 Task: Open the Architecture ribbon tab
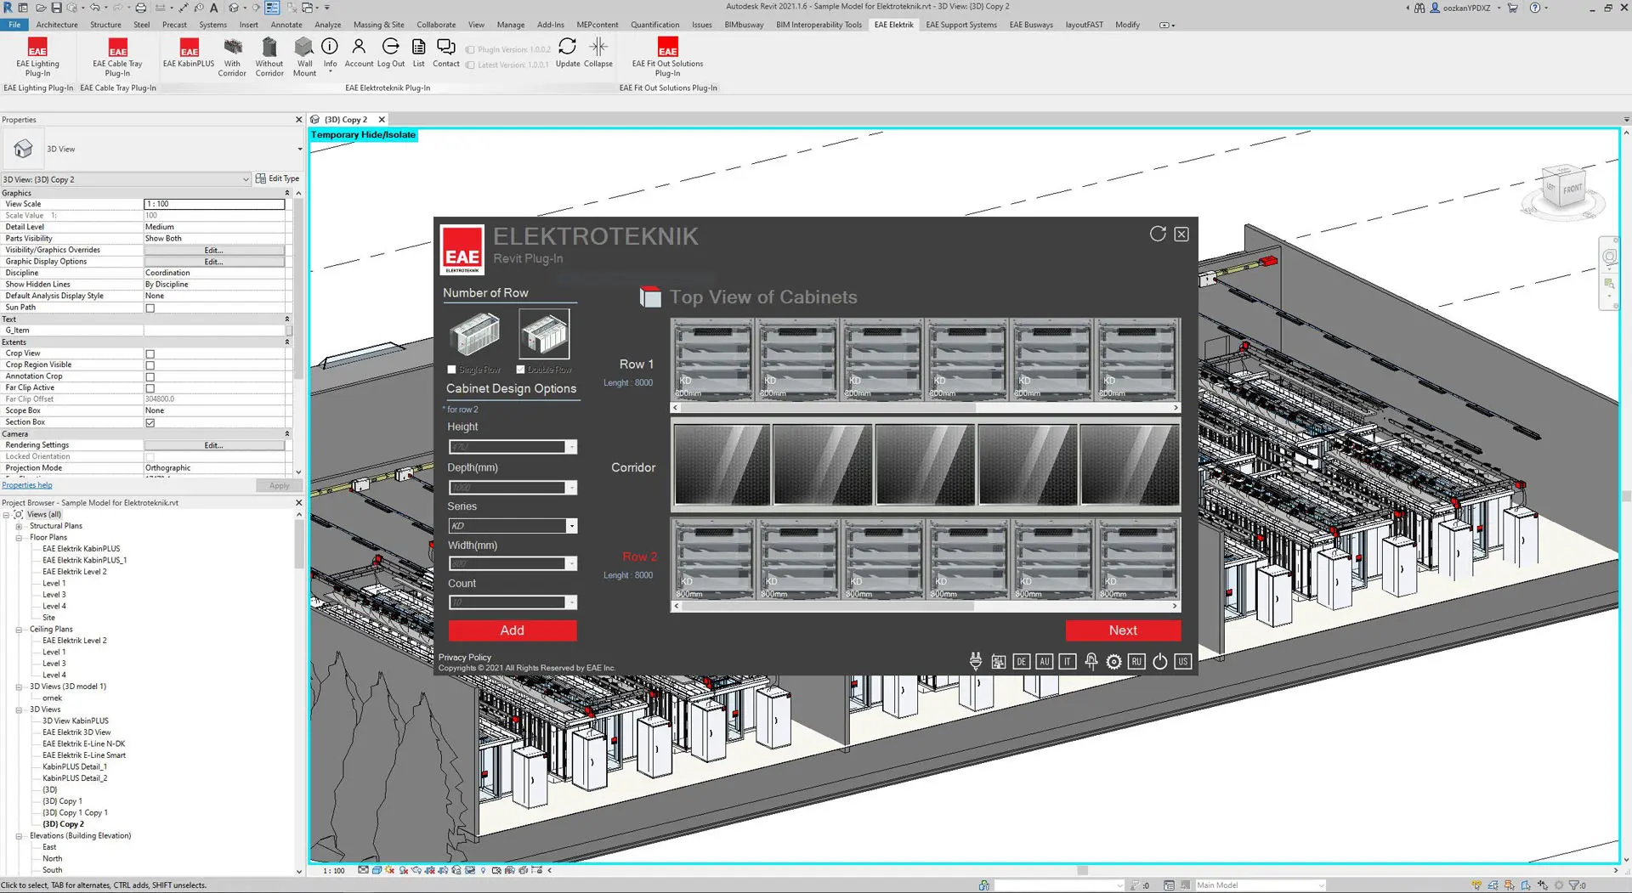click(x=57, y=25)
